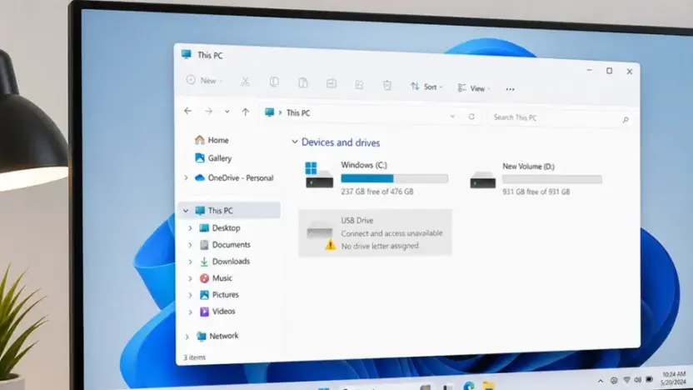This screenshot has height=390, width=693.
Task: Click the search magnifier icon
Action: click(x=626, y=120)
